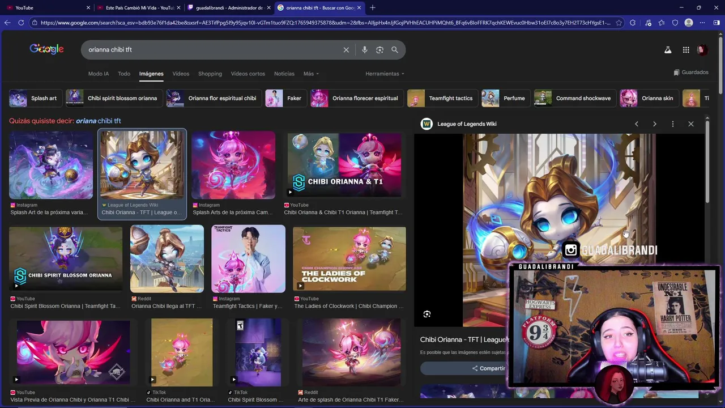Open Search Labs flask icon

668,50
